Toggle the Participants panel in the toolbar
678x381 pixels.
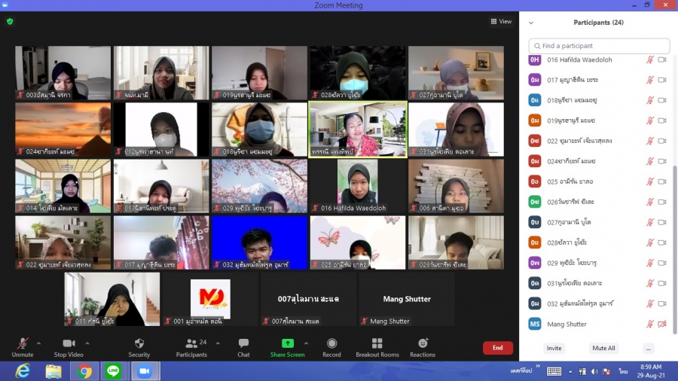(x=191, y=346)
